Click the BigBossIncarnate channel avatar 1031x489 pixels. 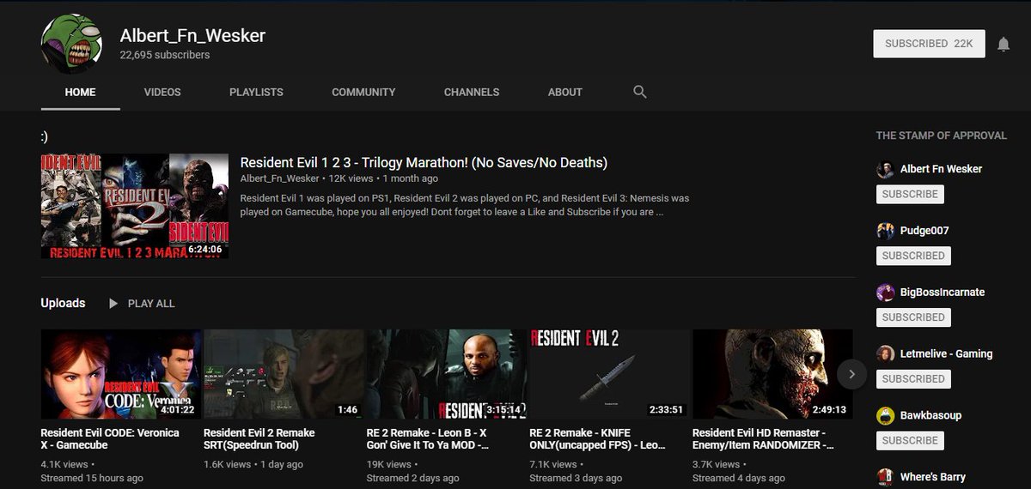coord(885,293)
